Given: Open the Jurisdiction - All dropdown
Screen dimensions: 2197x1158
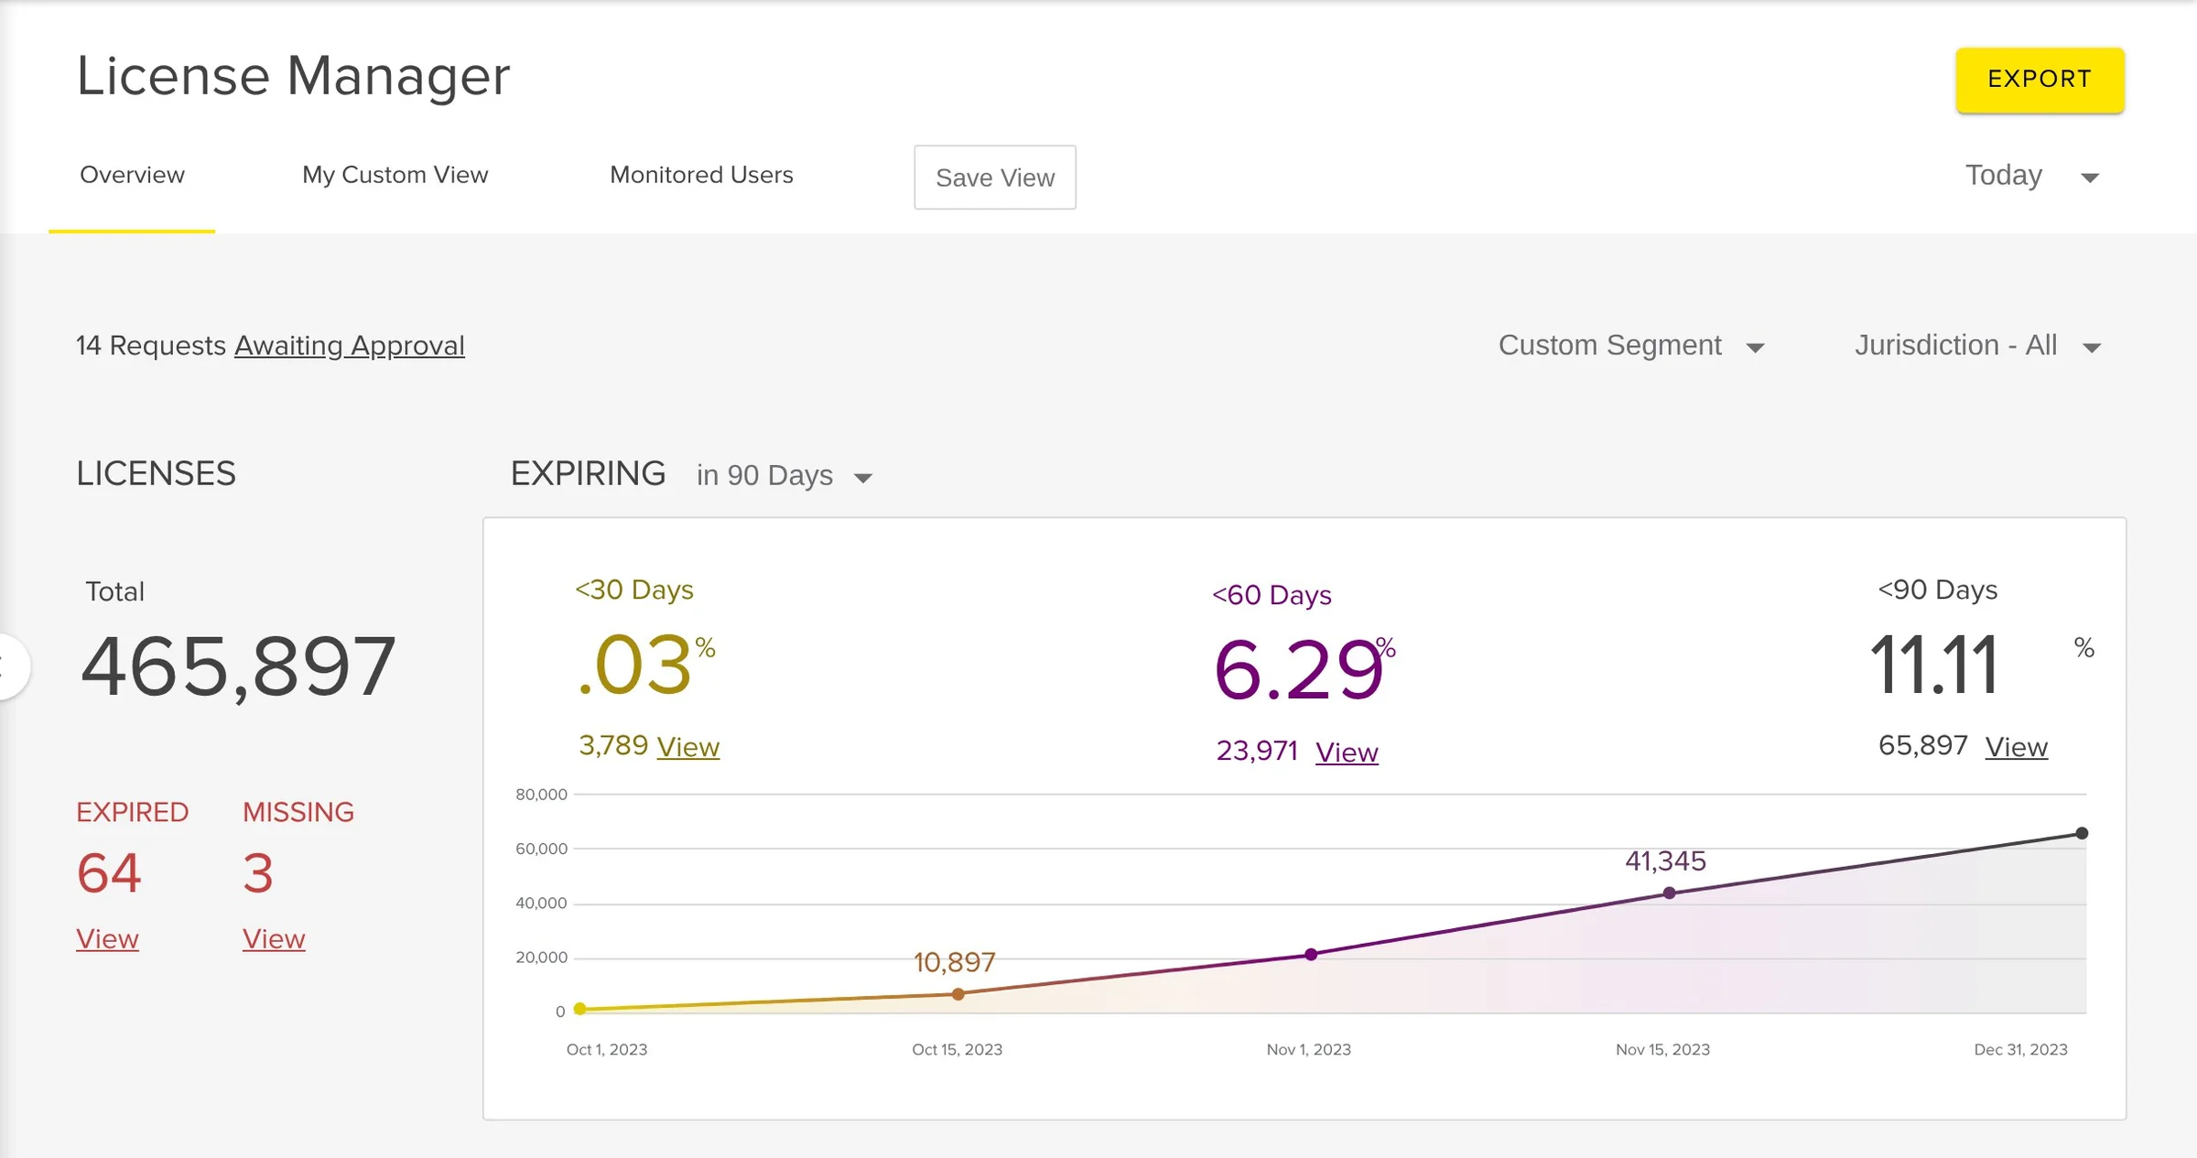Looking at the screenshot, I should pos(1977,345).
